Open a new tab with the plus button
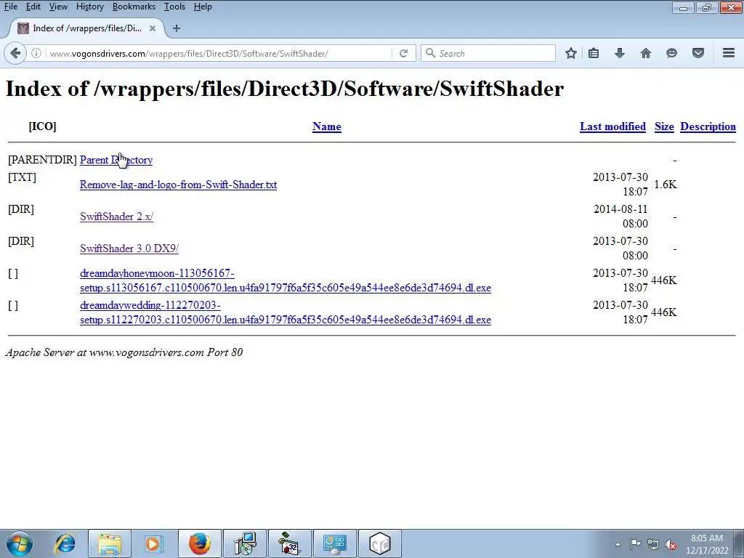744x558 pixels. tap(177, 28)
